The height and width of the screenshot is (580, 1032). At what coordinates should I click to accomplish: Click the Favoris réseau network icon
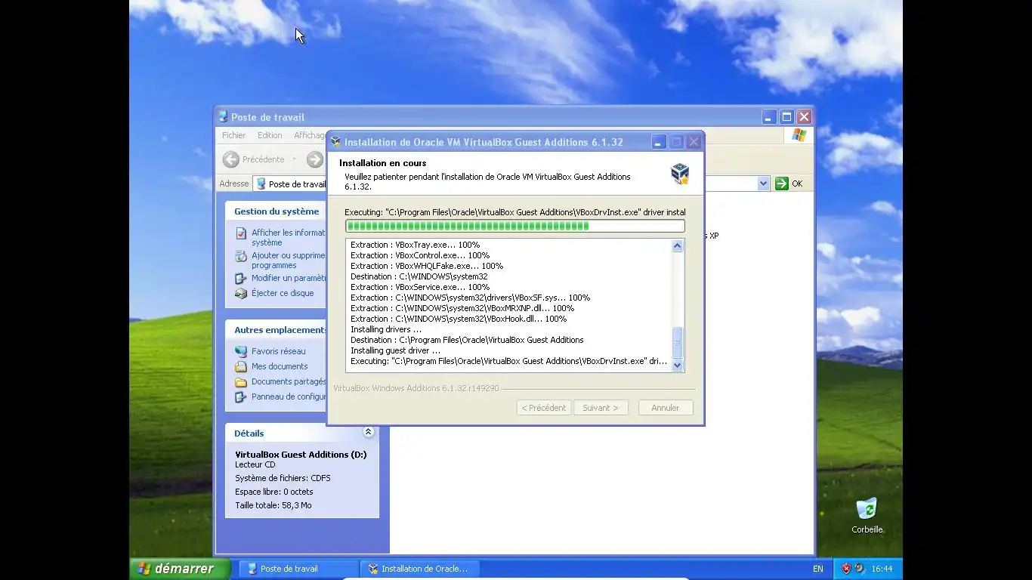click(x=241, y=351)
